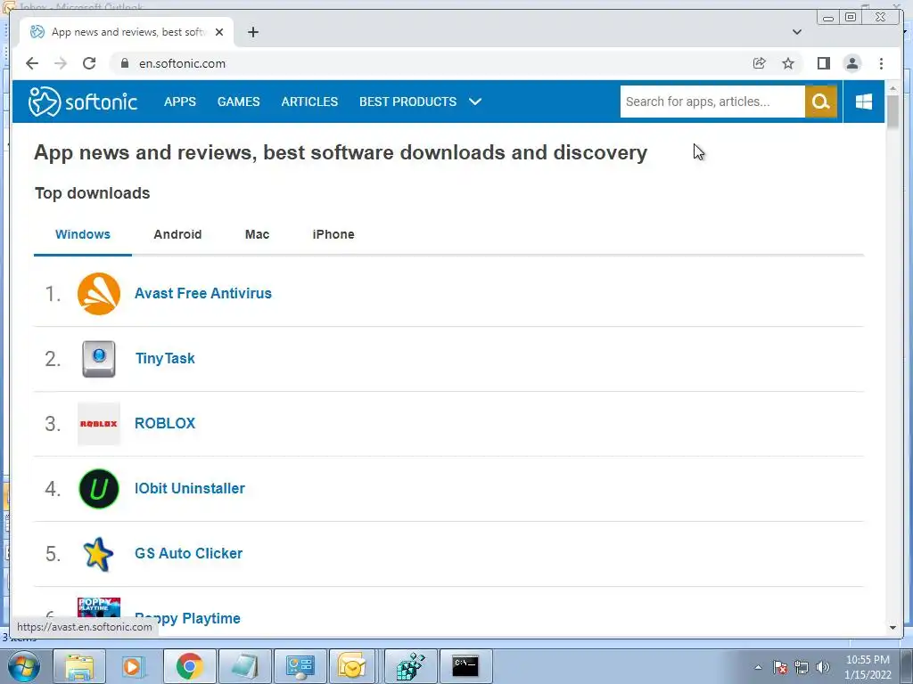Image resolution: width=913 pixels, height=684 pixels.
Task: Open the IObit Uninstaller link
Action: pos(190,489)
